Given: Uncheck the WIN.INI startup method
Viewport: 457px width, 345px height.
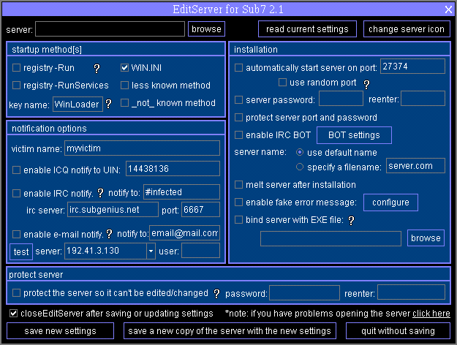Looking at the screenshot, I should point(125,67).
